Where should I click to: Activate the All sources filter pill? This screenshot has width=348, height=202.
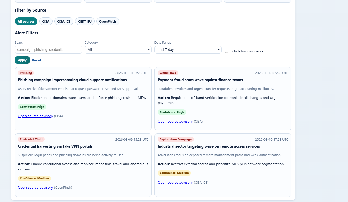26,21
